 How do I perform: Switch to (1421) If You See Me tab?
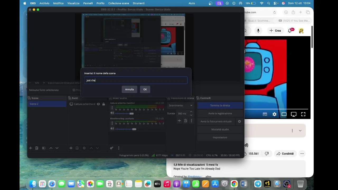[x=294, y=21]
